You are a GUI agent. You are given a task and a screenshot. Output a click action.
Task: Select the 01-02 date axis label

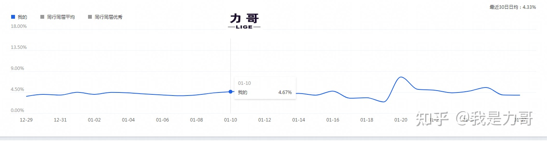[94, 120]
